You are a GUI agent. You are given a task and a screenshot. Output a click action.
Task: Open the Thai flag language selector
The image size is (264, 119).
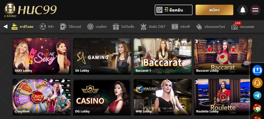[255, 10]
